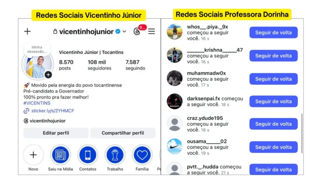Open ousama_____02 profile picture

click(175, 146)
